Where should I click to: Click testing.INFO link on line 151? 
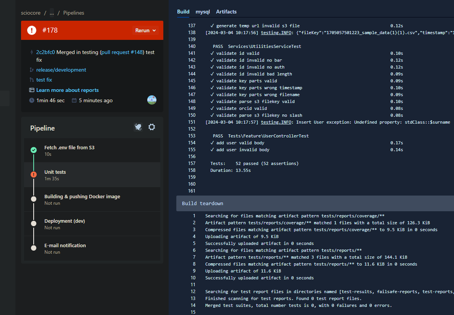[x=276, y=122]
